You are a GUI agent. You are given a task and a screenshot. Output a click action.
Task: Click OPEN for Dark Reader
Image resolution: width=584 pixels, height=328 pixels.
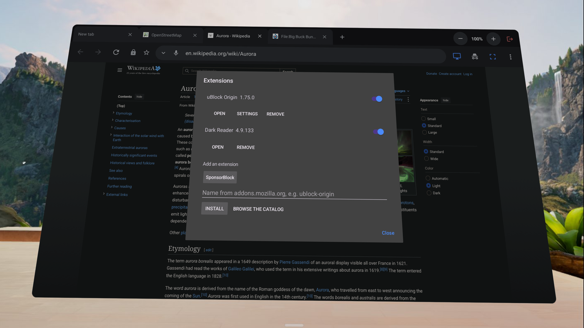(218, 147)
